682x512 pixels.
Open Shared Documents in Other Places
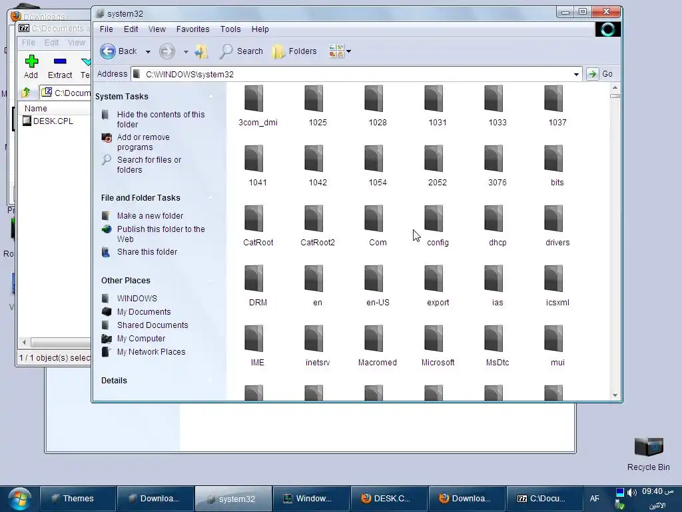point(153,325)
